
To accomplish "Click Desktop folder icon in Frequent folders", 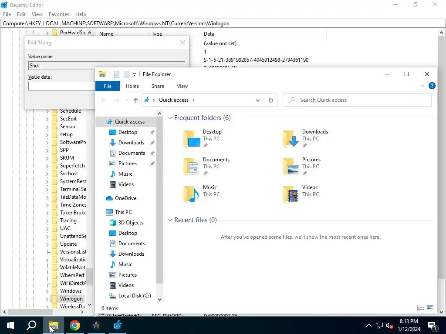I will (x=192, y=139).
